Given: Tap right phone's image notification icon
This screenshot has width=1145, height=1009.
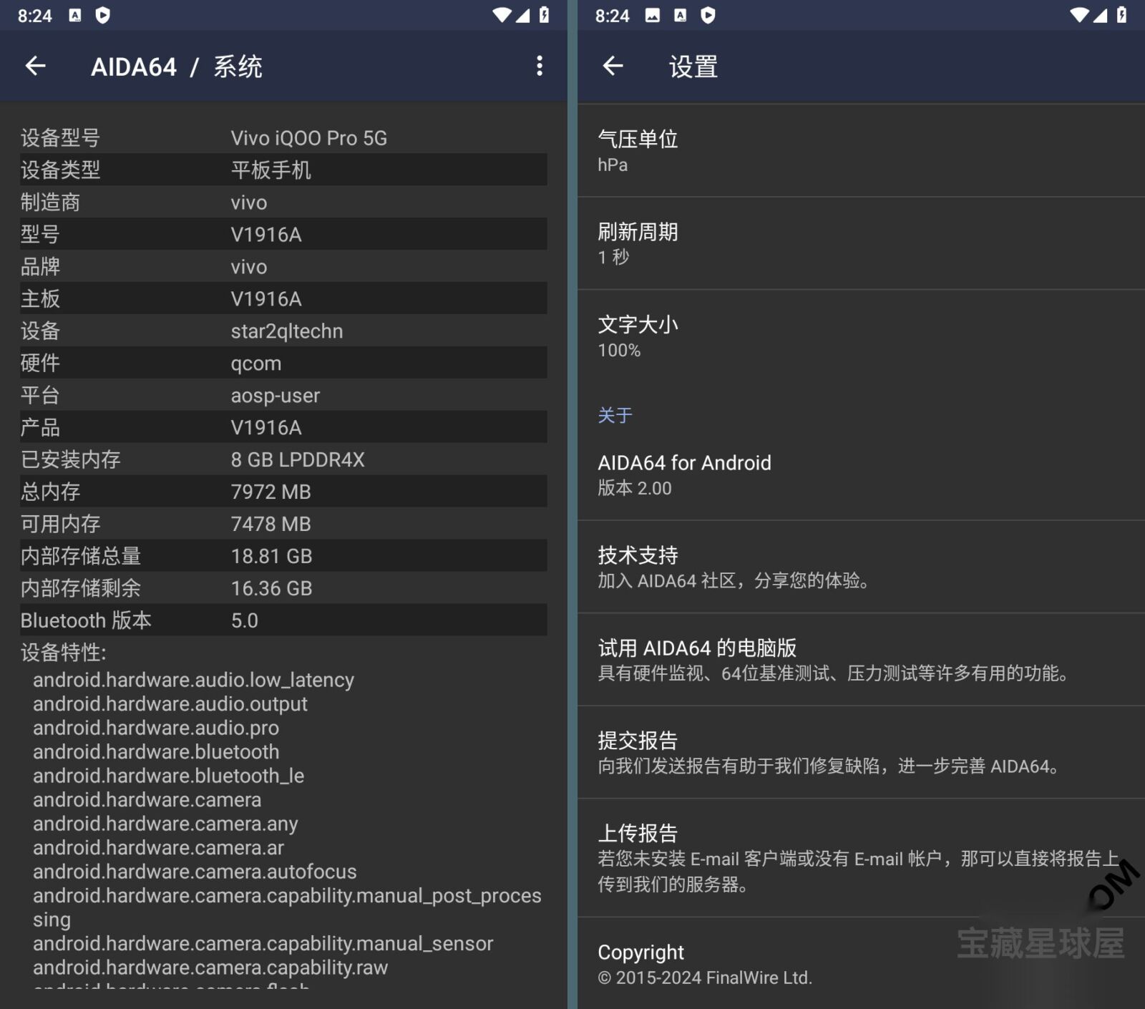Looking at the screenshot, I should 653,16.
